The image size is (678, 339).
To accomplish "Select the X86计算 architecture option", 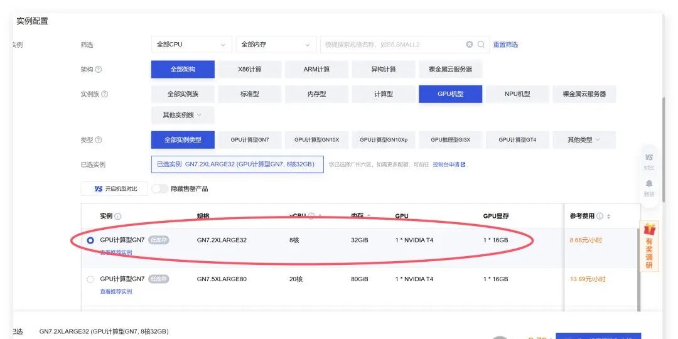I will [x=250, y=70].
